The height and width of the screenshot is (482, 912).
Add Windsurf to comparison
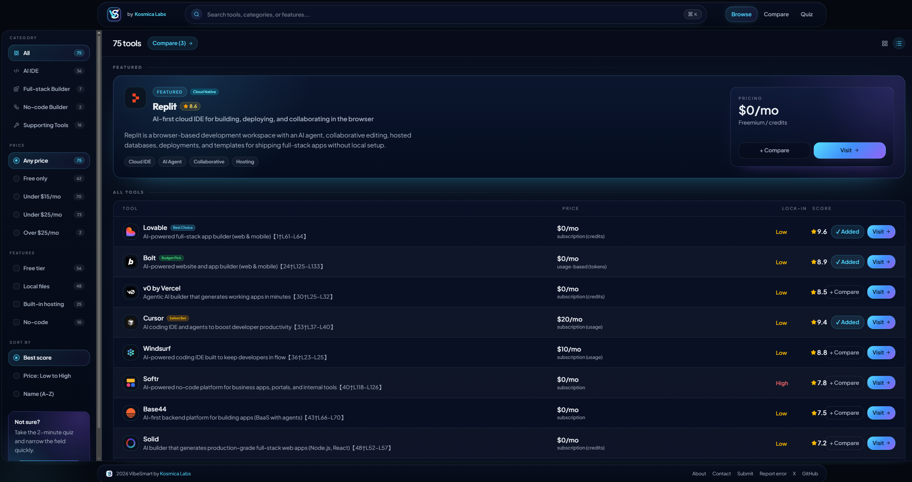[844, 353]
